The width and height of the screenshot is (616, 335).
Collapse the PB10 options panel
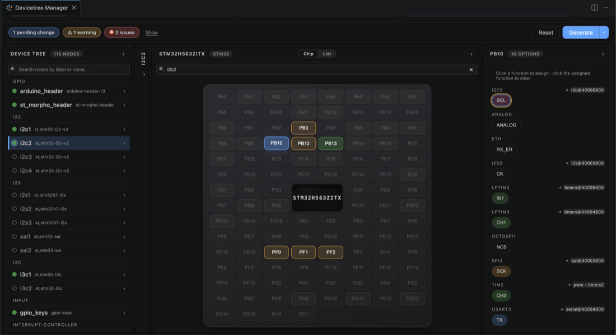coord(603,54)
